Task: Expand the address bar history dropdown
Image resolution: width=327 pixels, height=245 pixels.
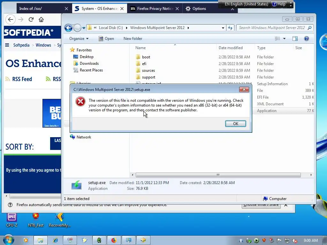Action: (x=223, y=28)
